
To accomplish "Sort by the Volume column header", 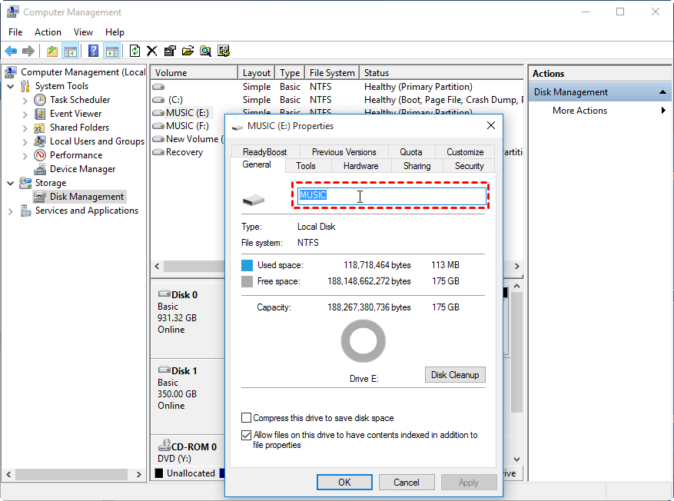I will point(194,73).
